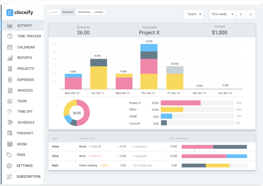Screen dimensions: 263x186
Task: Click the Fri, Dec 14 bar
Action: 175,78
